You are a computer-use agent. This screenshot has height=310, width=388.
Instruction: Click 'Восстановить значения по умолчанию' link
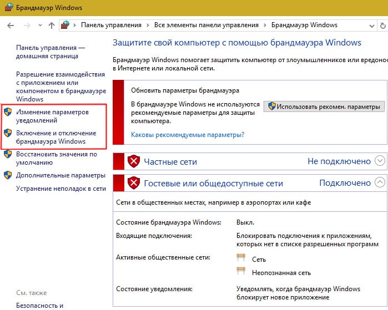57,158
